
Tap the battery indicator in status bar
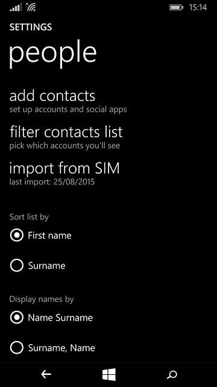[x=177, y=8]
